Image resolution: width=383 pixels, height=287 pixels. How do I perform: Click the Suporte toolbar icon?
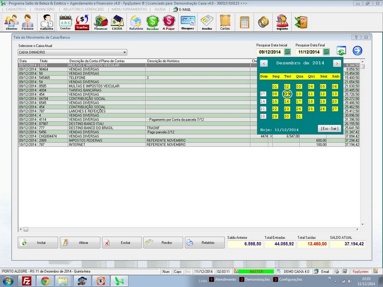coord(282,22)
